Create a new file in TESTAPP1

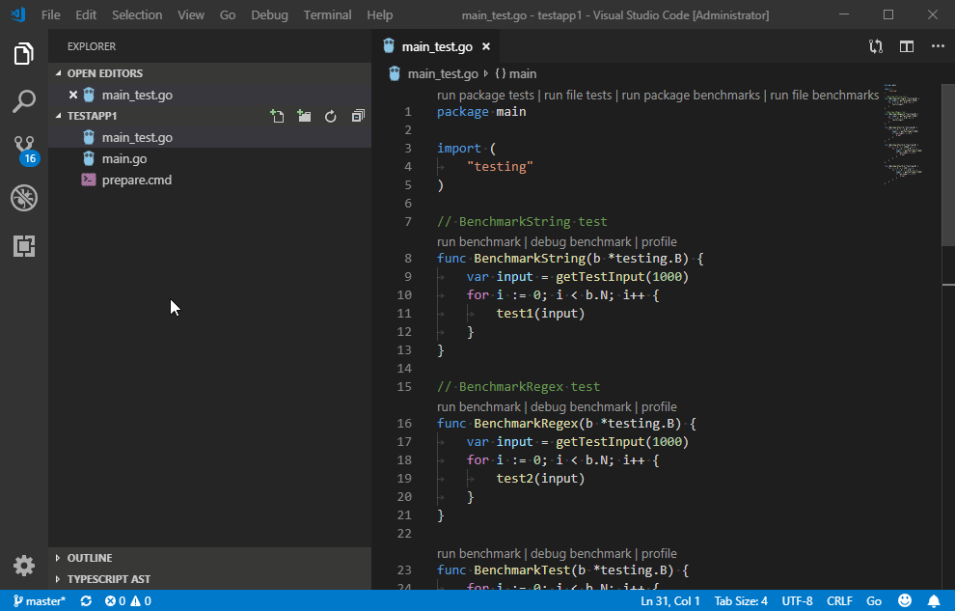tap(277, 116)
